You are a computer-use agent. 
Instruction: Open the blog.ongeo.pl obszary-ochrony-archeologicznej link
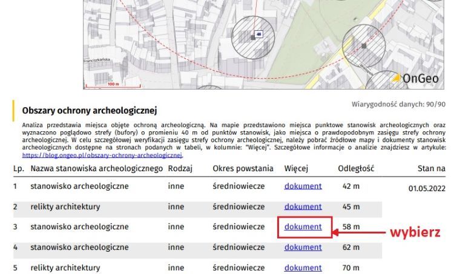click(x=102, y=155)
